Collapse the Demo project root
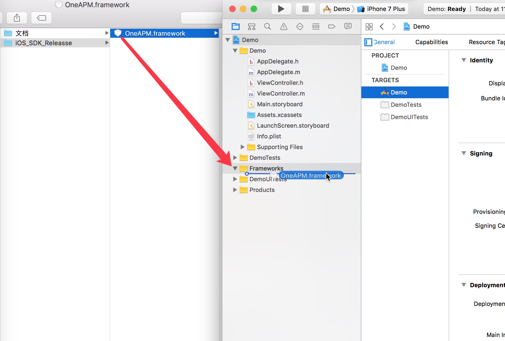The width and height of the screenshot is (505, 341). pos(228,40)
